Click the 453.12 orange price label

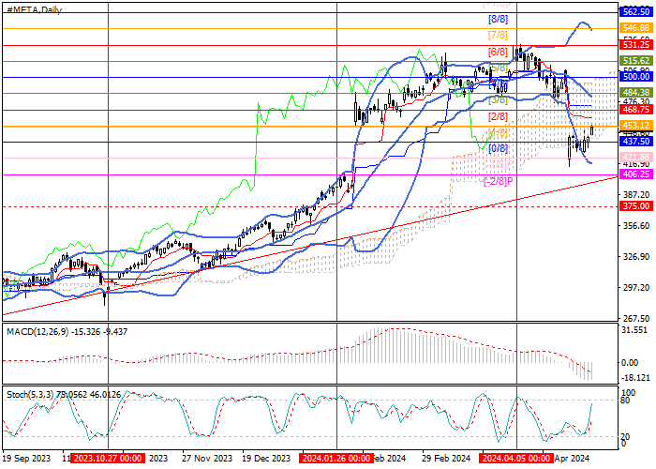[x=635, y=125]
